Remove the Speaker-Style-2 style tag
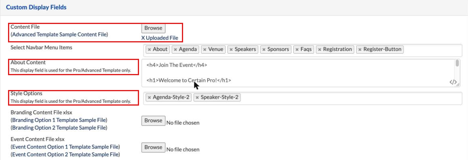 click(197, 98)
